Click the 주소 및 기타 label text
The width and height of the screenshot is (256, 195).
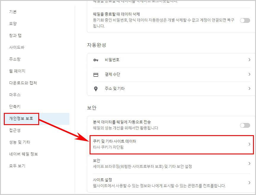(115, 89)
